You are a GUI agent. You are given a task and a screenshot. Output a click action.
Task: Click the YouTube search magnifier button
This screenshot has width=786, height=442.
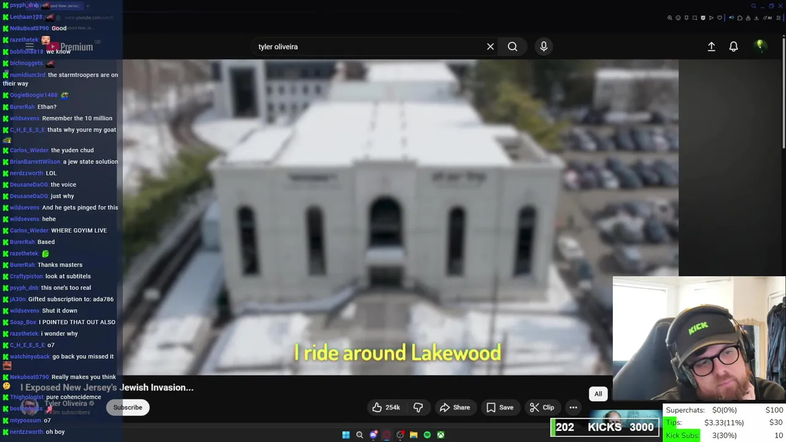[512, 47]
